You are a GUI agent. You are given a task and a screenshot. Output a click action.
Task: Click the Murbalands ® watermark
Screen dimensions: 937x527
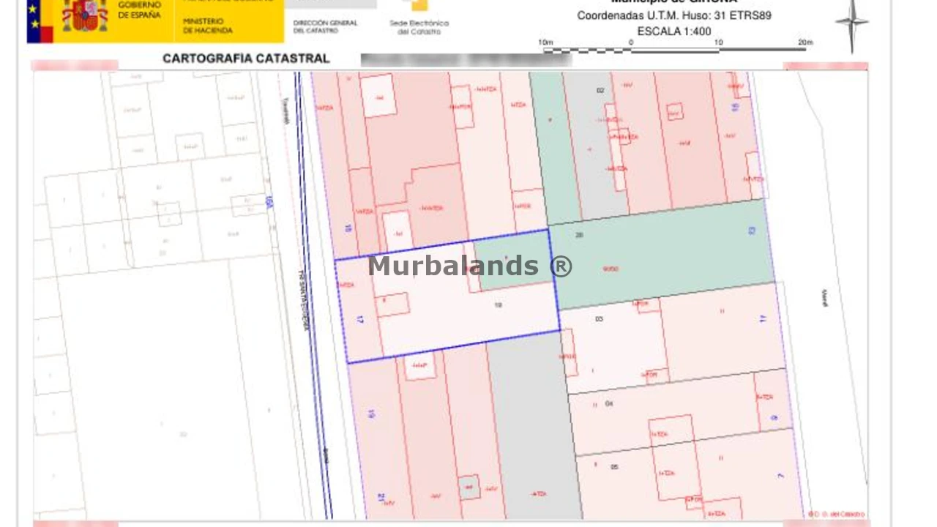[469, 266]
